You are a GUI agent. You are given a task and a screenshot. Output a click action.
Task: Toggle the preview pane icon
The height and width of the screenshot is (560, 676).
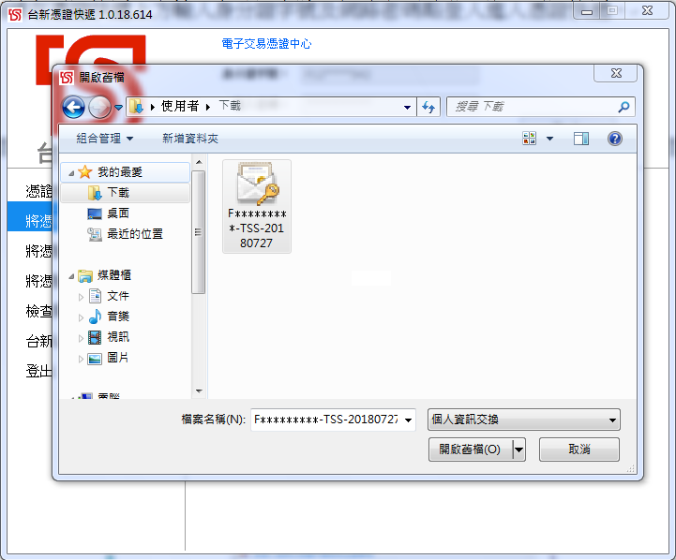[581, 139]
